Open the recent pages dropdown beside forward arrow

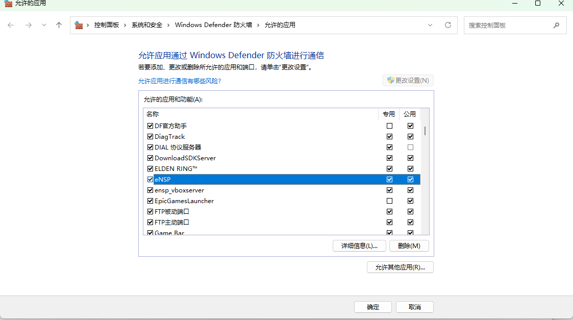(x=43, y=24)
